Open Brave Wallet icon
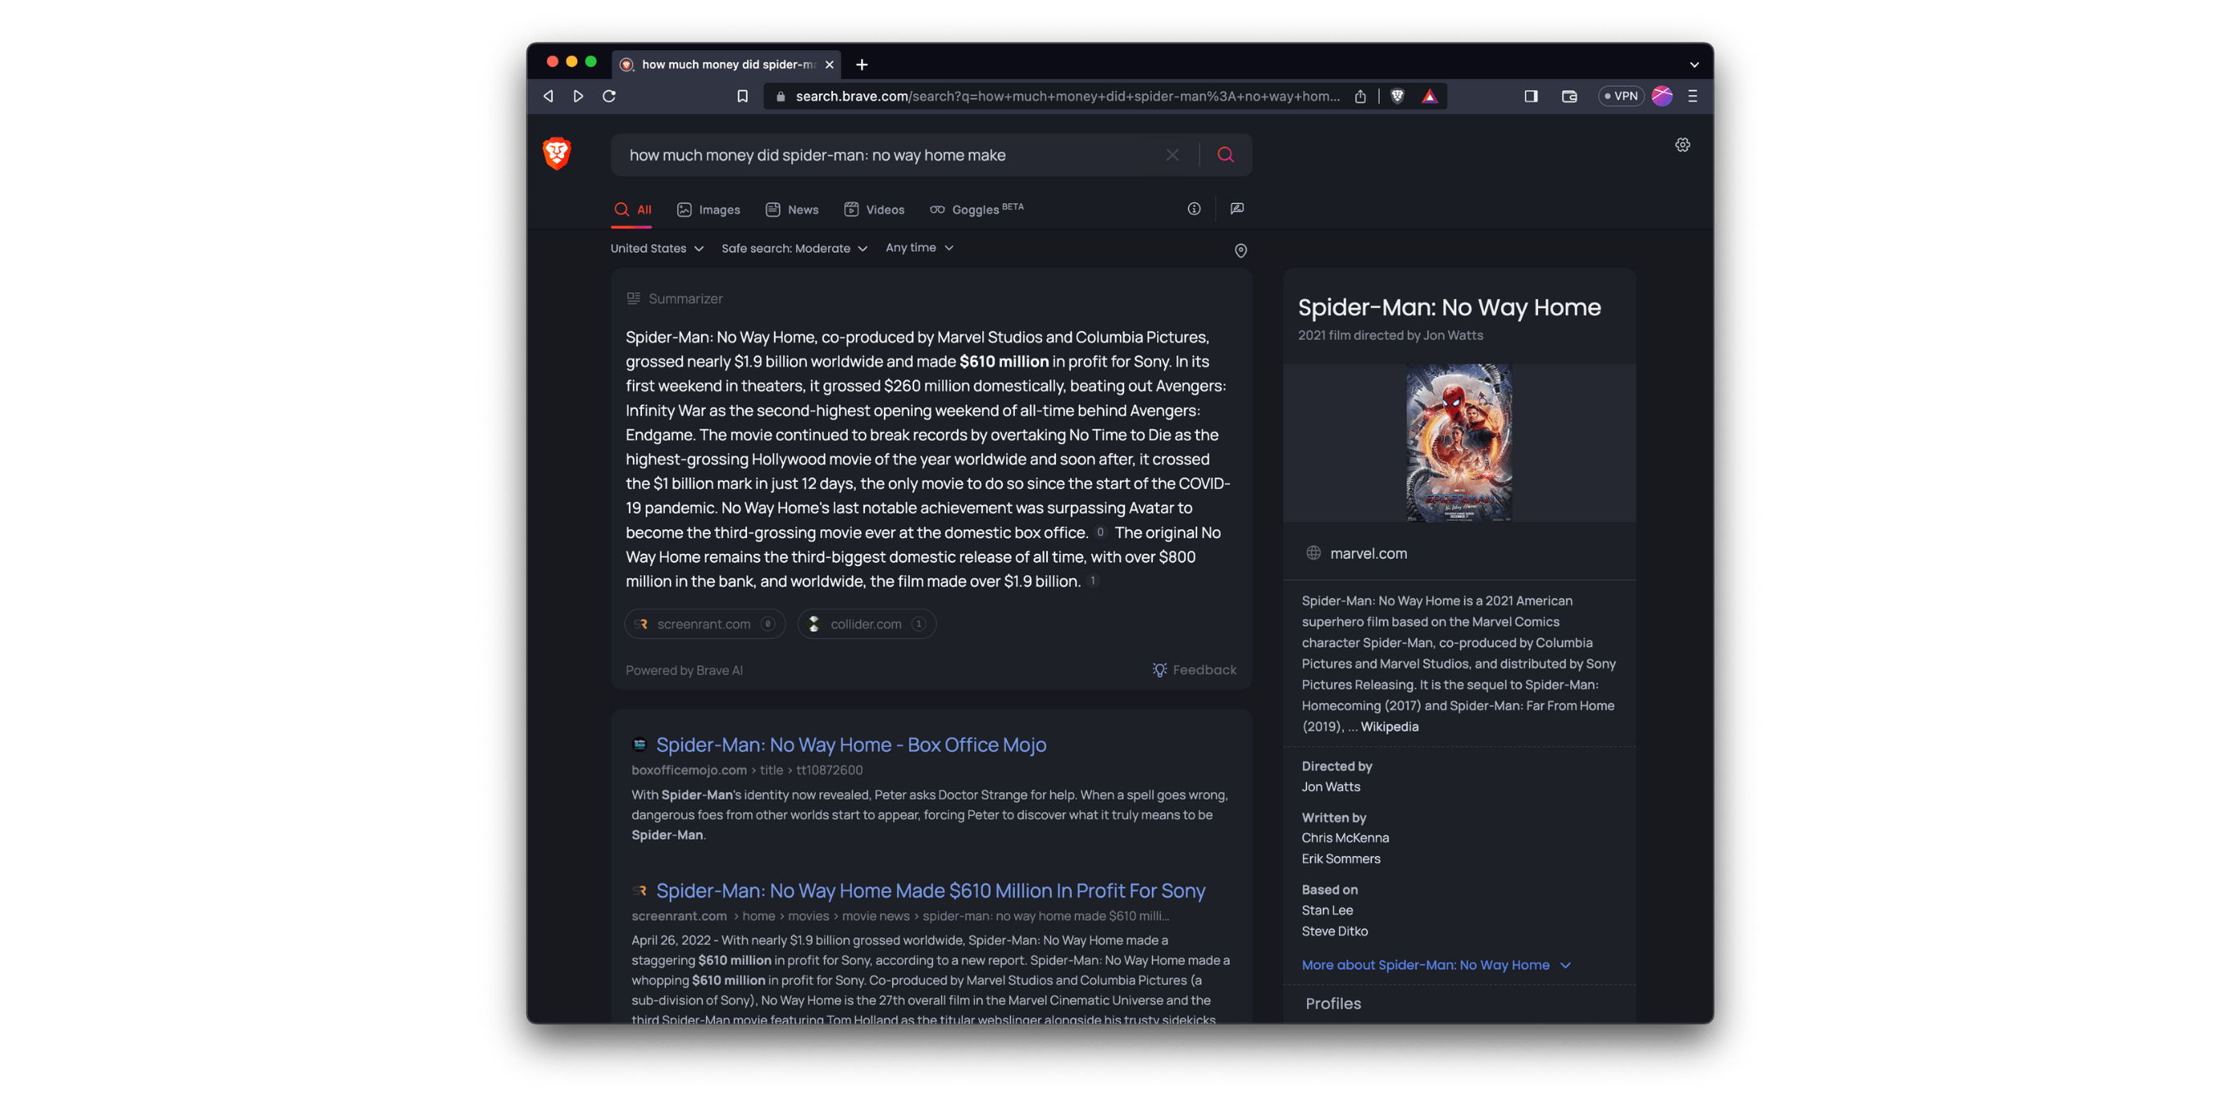This screenshot has height=1101, width=2240. pos(1568,97)
